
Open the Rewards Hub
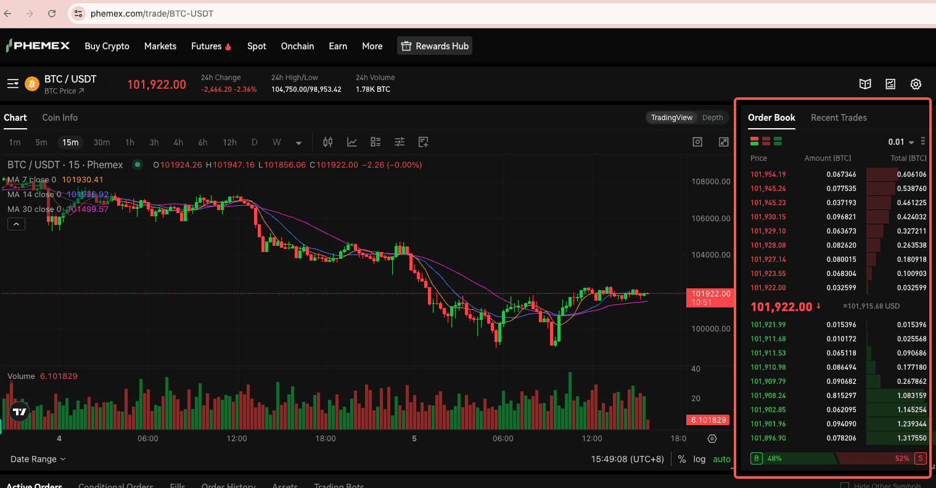[435, 46]
